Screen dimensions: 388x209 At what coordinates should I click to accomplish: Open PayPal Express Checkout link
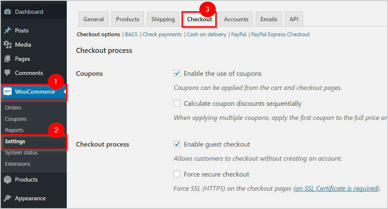tap(280, 34)
